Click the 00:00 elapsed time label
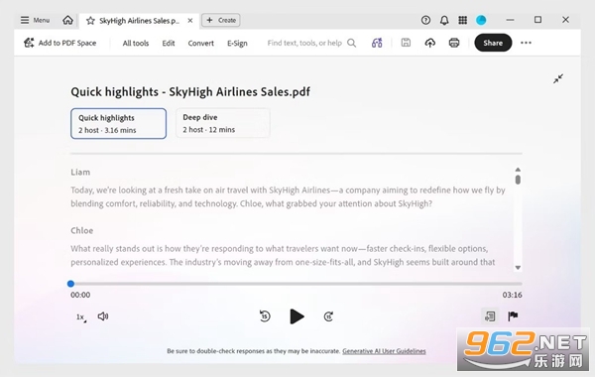Viewport: 595px width, 377px height. click(80, 295)
